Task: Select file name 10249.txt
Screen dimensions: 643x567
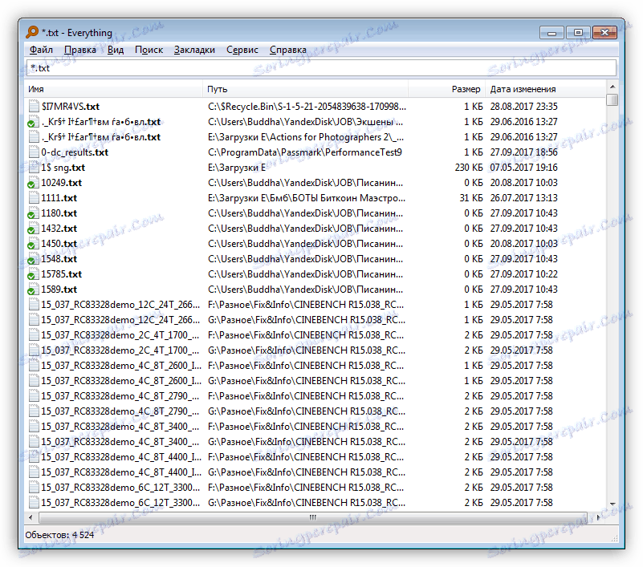Action: 61,183
